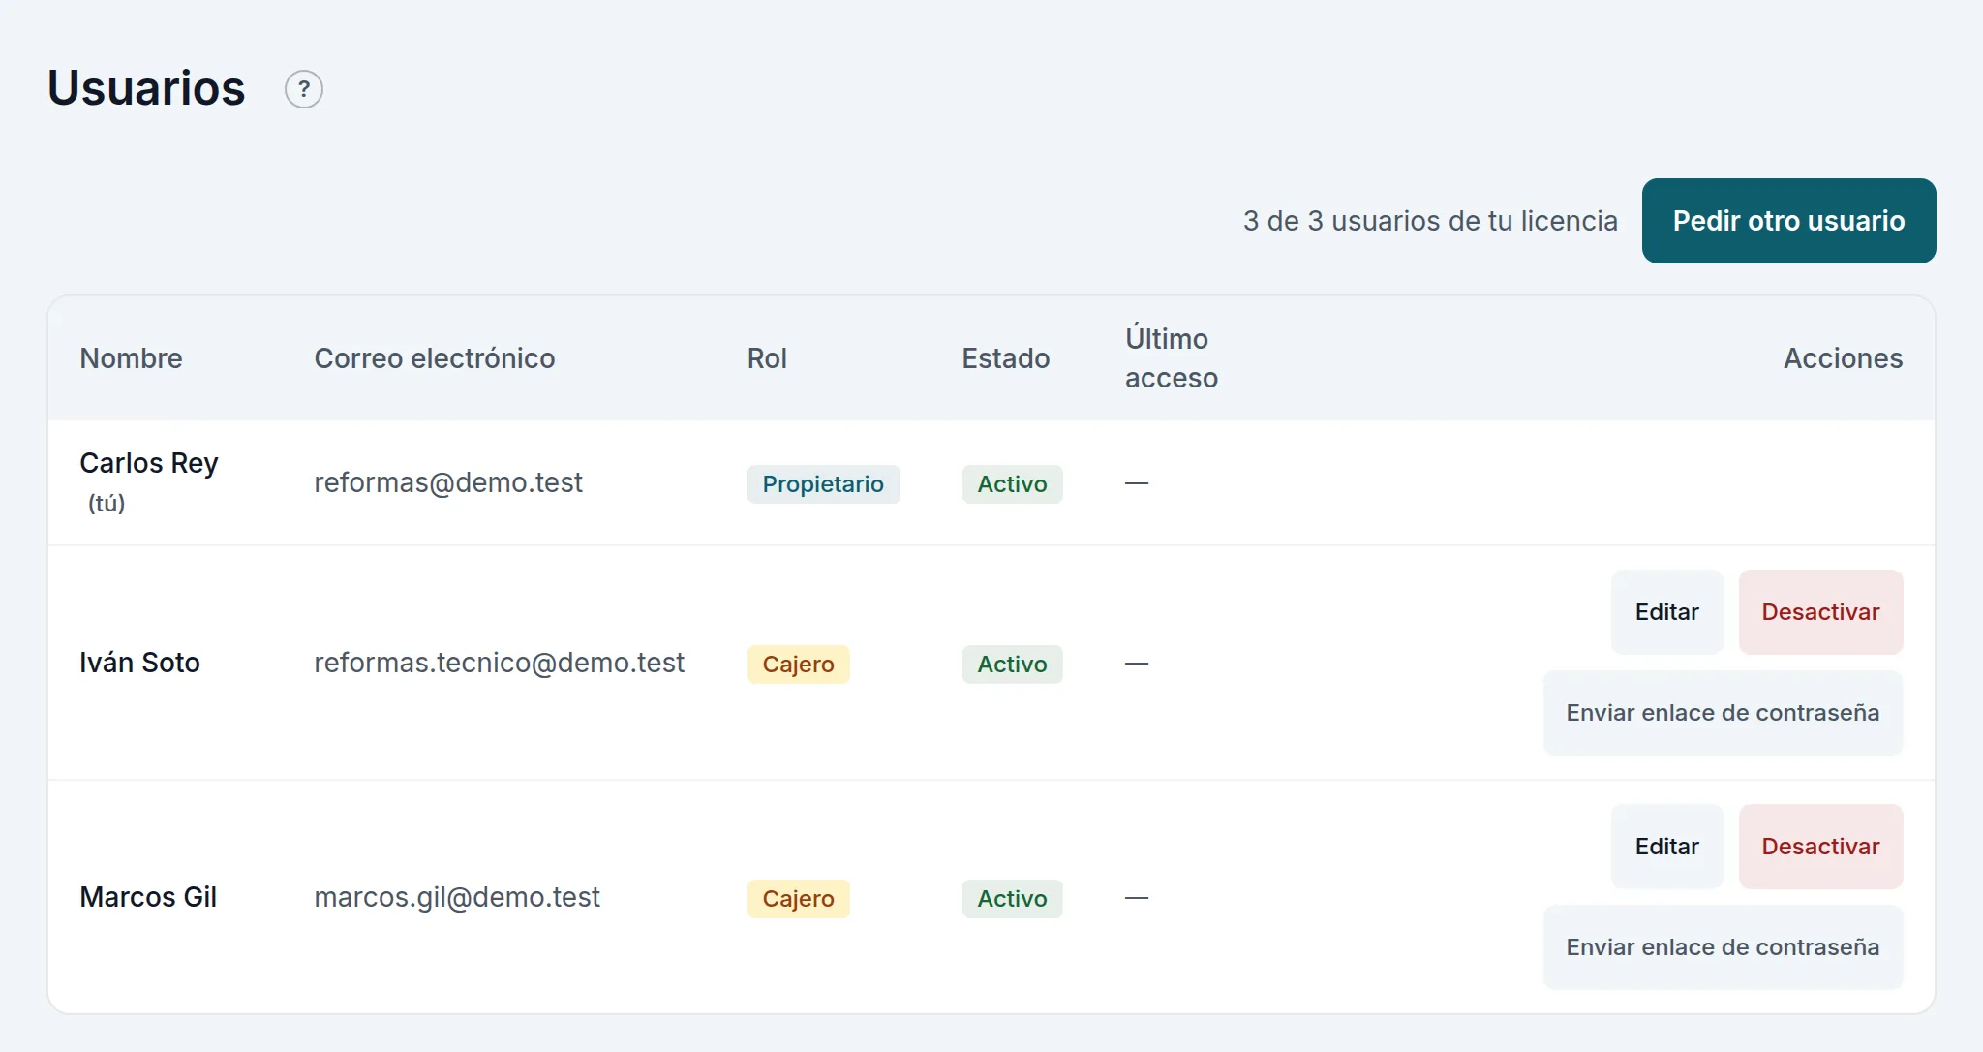
Task: Deactivate the user Marcos Gil
Action: (1820, 847)
